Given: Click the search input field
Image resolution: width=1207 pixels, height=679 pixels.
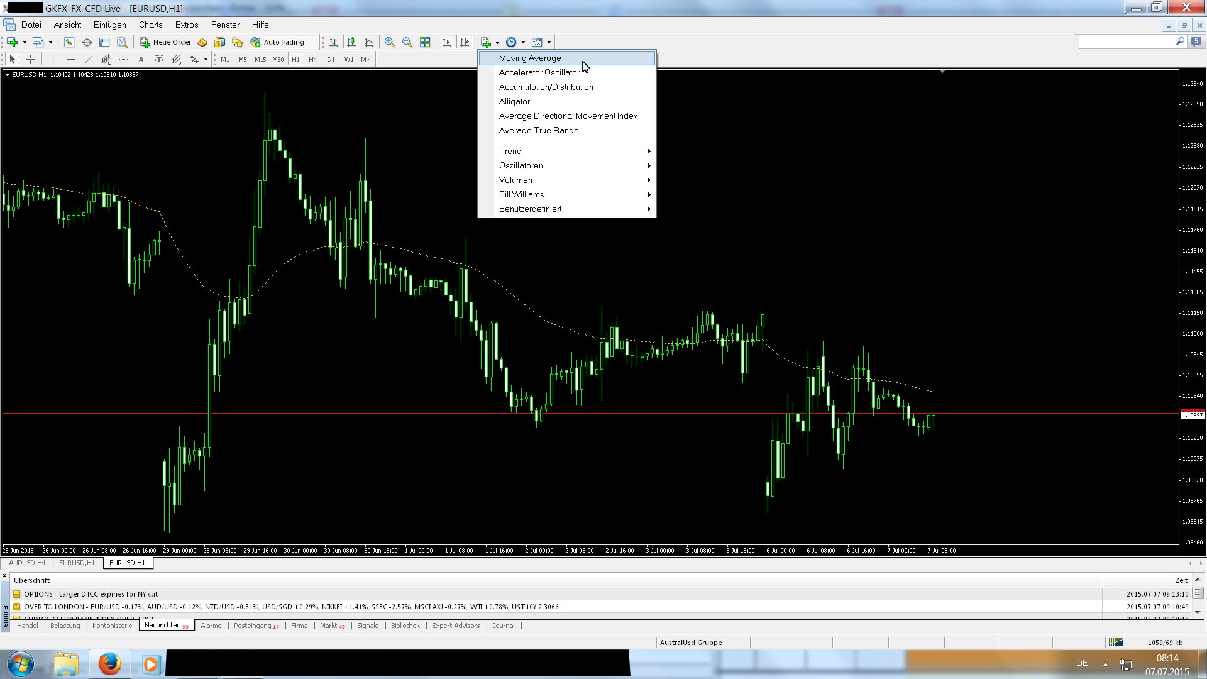Looking at the screenshot, I should (x=1125, y=41).
